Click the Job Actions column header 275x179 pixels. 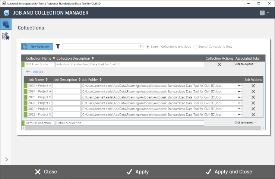[253, 79]
